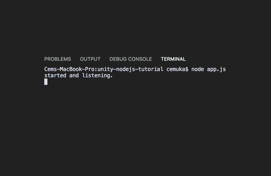Click the app.js filename in terminal
The width and height of the screenshot is (271, 176).
tap(216, 69)
